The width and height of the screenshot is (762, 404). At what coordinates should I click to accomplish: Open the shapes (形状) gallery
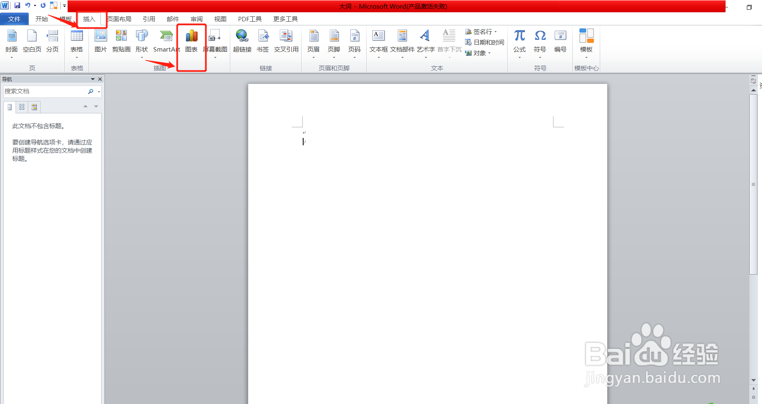click(x=142, y=43)
